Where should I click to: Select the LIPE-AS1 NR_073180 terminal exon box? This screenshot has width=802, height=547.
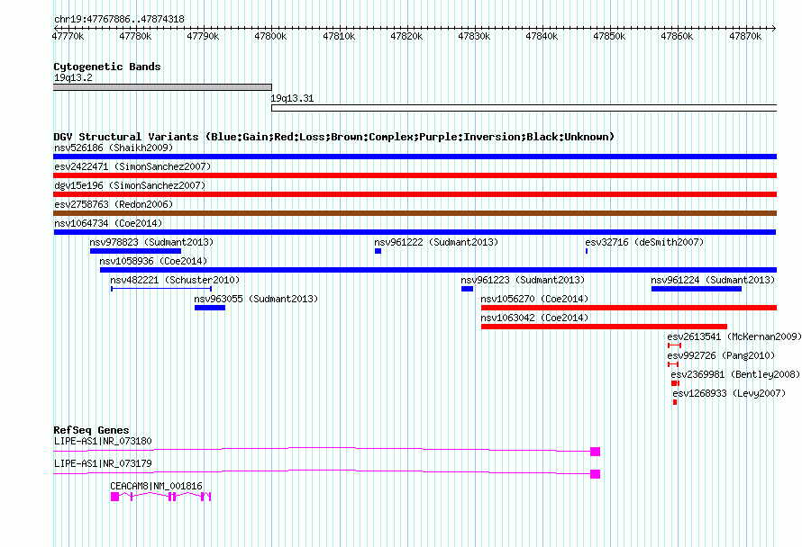(596, 452)
